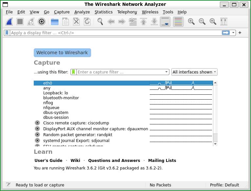251x191 pixels.
Task: Open the Analyze menu
Action: click(x=82, y=12)
